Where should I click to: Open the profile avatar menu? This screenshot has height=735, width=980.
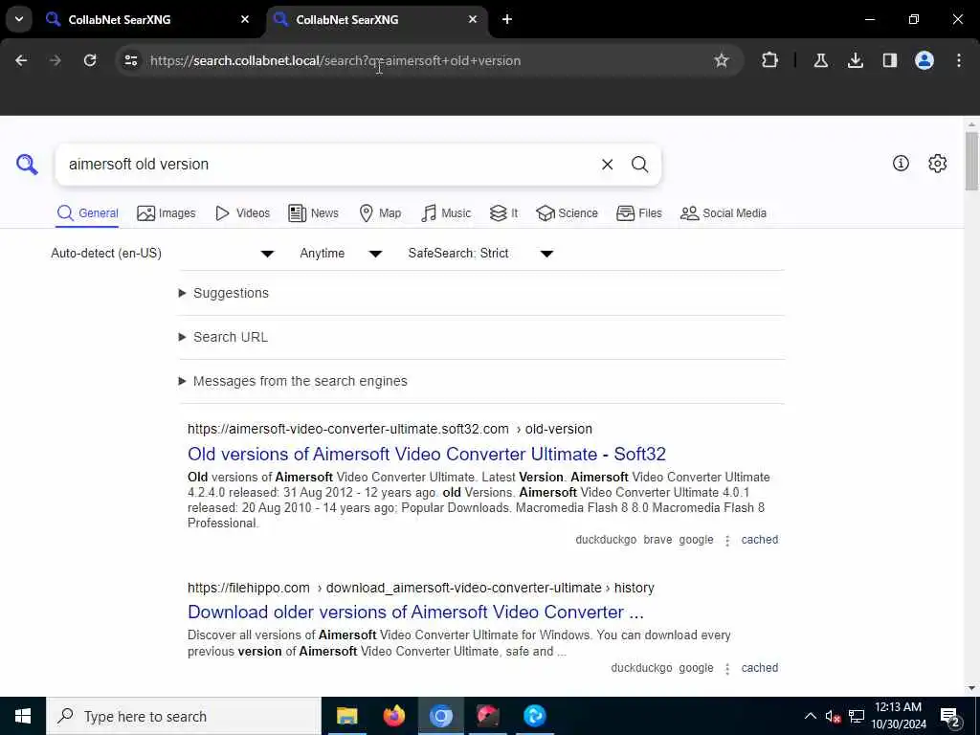(924, 60)
